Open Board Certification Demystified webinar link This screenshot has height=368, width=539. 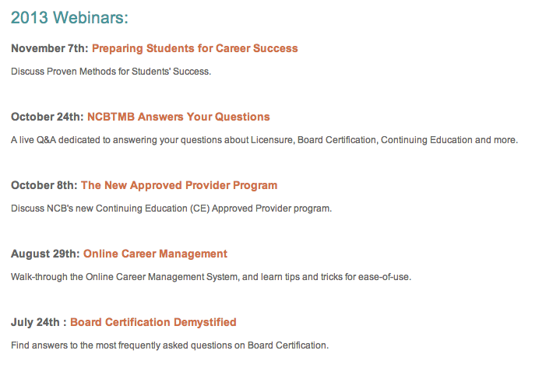[x=153, y=322]
